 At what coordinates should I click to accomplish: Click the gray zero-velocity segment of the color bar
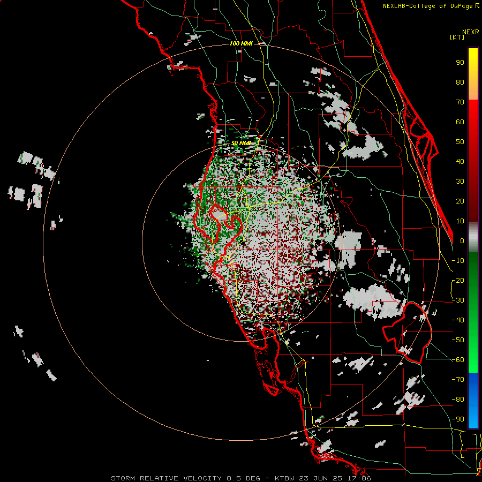click(473, 237)
